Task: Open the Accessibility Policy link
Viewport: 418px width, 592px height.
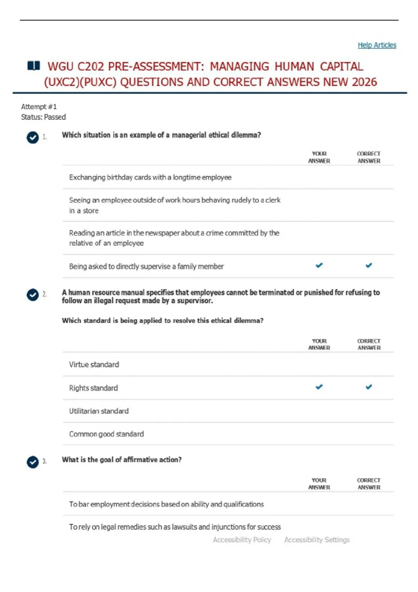Action: 242,540
